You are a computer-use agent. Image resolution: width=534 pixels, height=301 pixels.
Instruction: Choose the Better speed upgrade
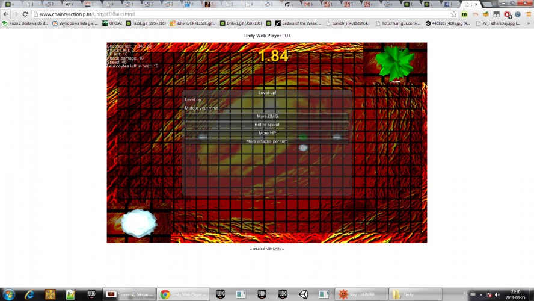(267, 125)
